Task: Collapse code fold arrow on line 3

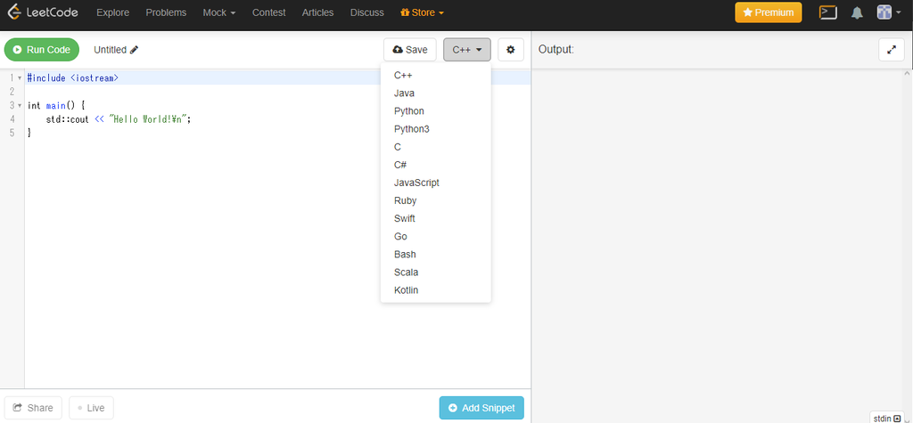Action: click(20, 106)
